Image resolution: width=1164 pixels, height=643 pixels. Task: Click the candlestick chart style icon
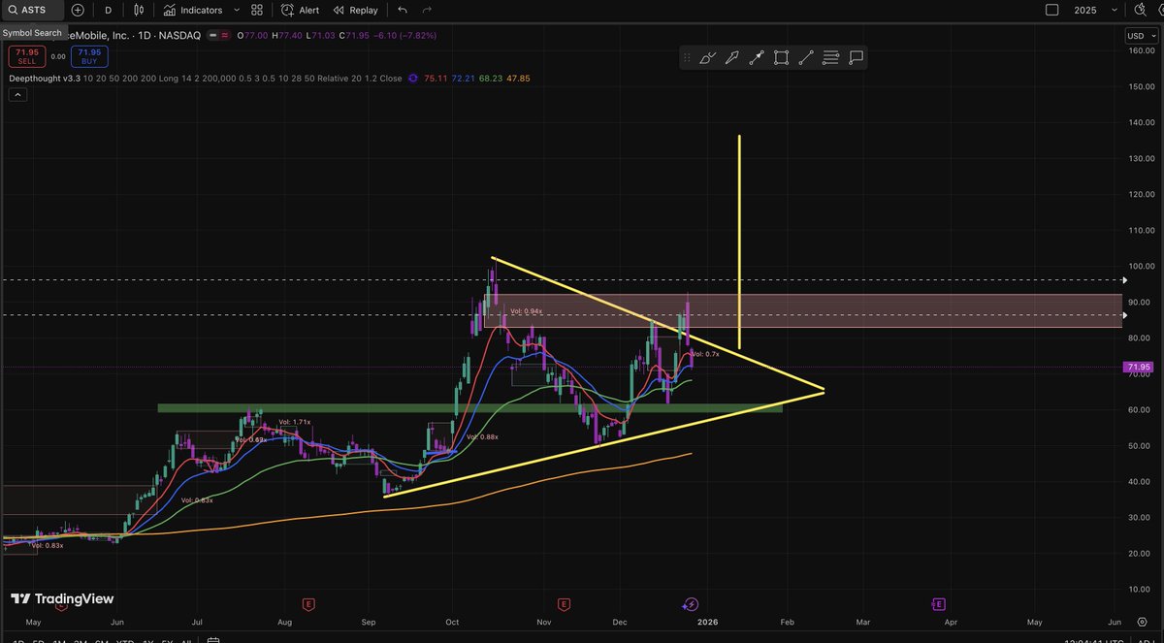pyautogui.click(x=139, y=10)
